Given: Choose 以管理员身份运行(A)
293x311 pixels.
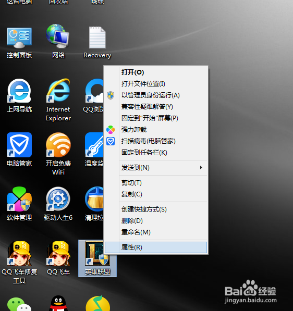Looking at the screenshot, I should [x=156, y=95].
